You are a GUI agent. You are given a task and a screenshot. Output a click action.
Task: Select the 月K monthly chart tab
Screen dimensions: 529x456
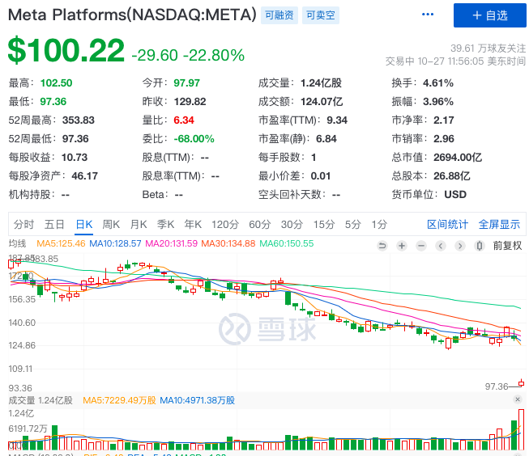coord(139,224)
